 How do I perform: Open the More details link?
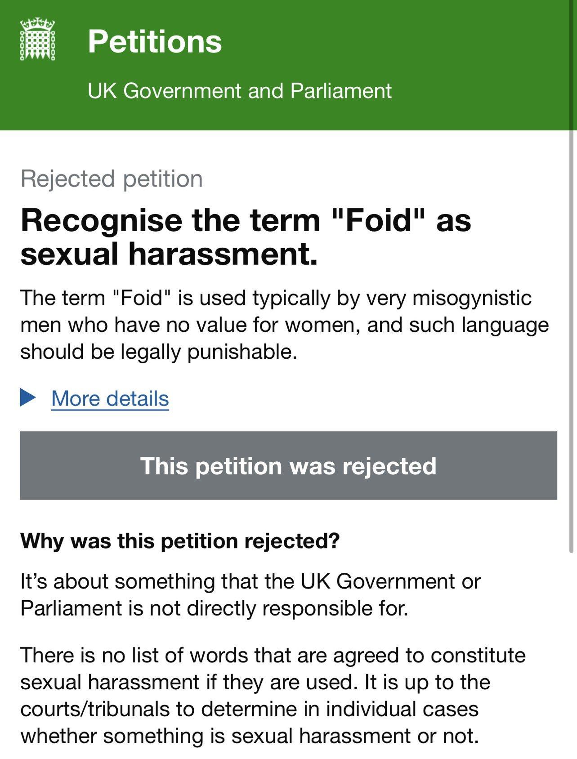point(110,398)
